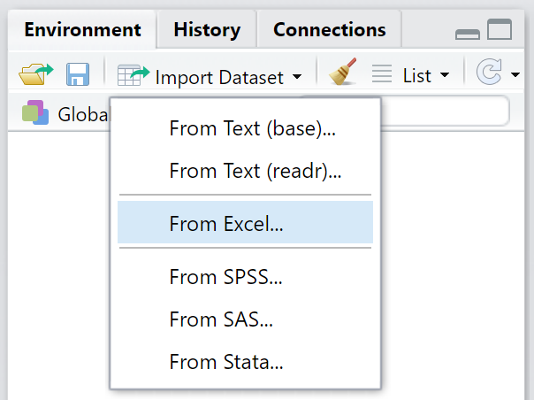Open the Connections tab
534x400 pixels.
click(x=329, y=30)
